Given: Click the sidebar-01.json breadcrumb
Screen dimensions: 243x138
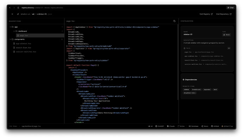Looking at the screenshot, I should pyautogui.click(x=44, y=14).
